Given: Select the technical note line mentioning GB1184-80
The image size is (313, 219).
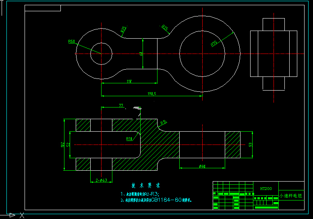Looking at the screenshot, I should coord(156,200).
